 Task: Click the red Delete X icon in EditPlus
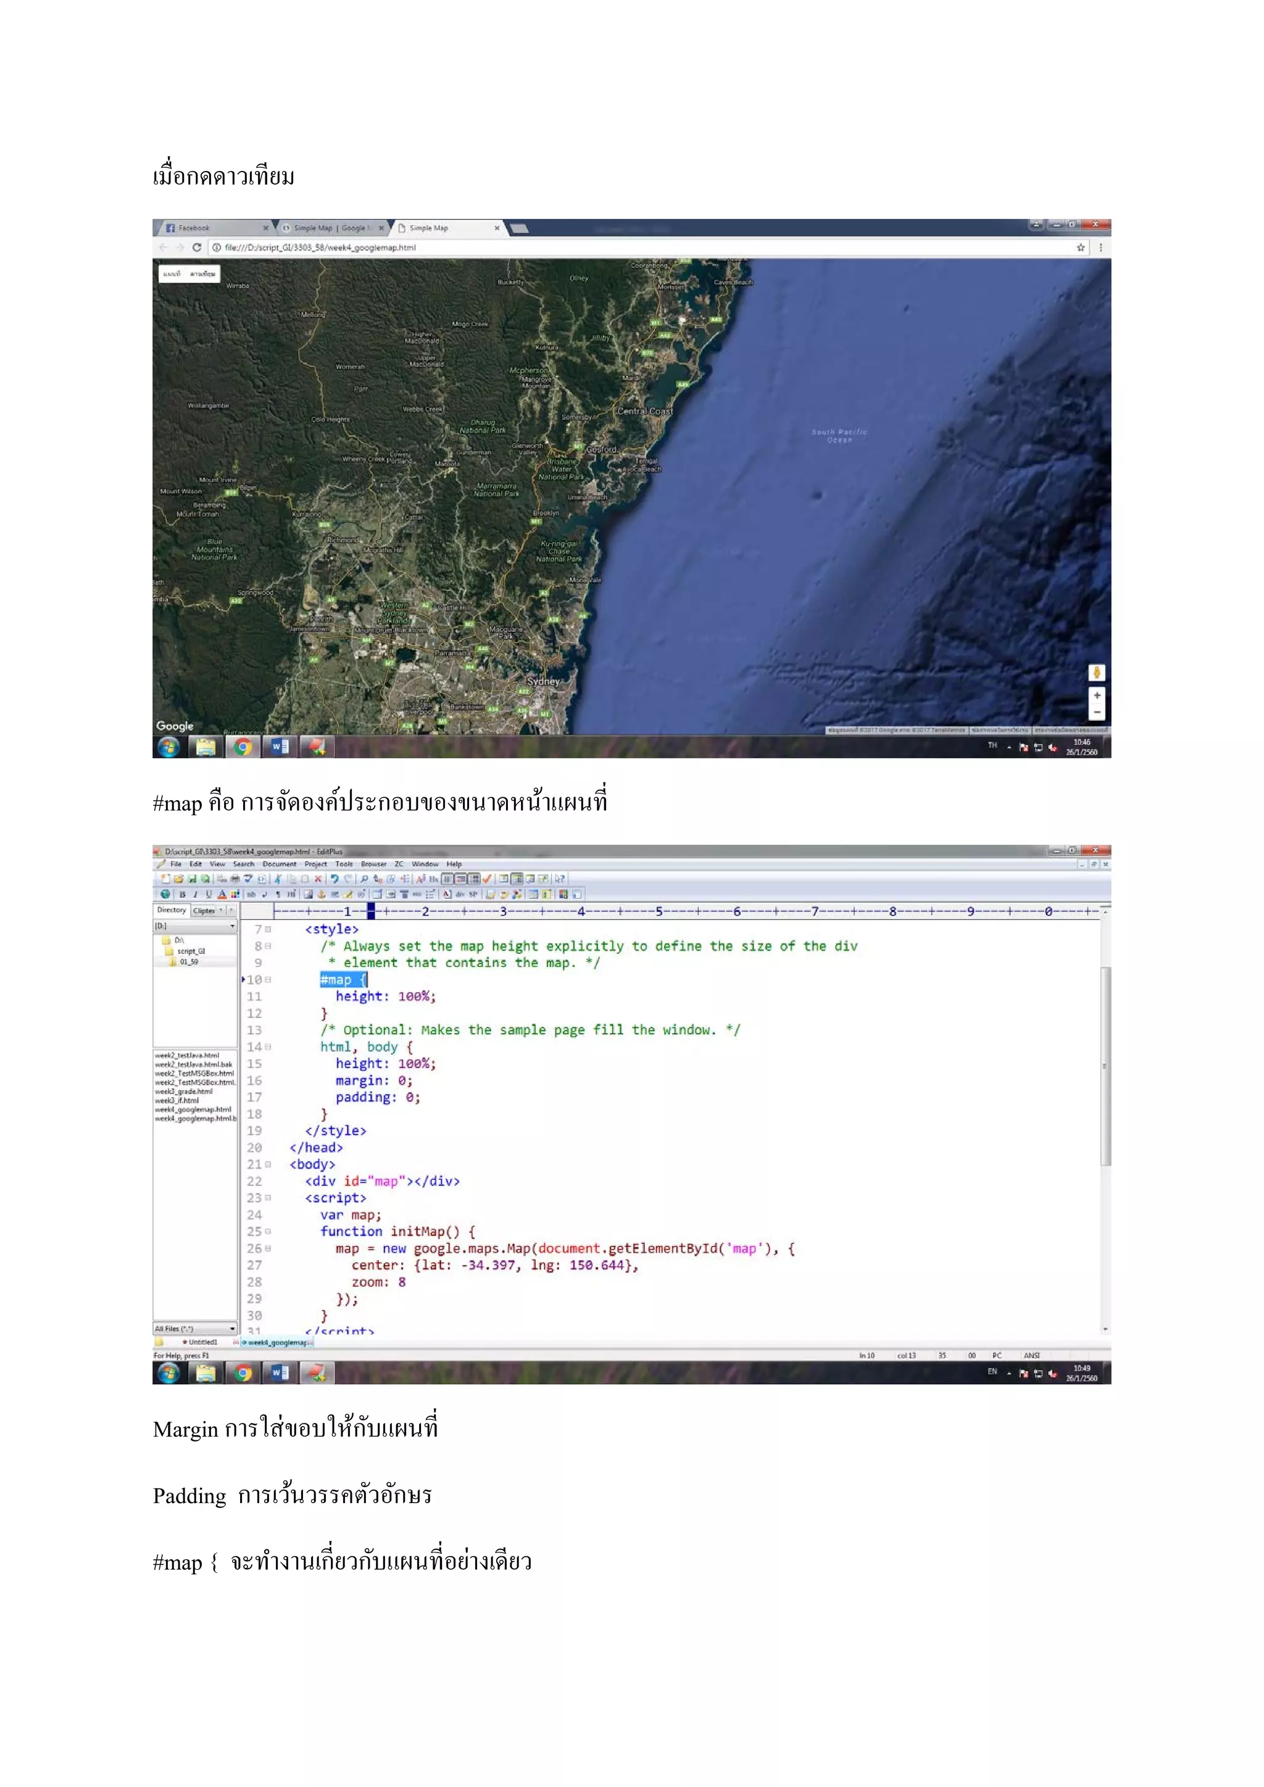tap(318, 879)
